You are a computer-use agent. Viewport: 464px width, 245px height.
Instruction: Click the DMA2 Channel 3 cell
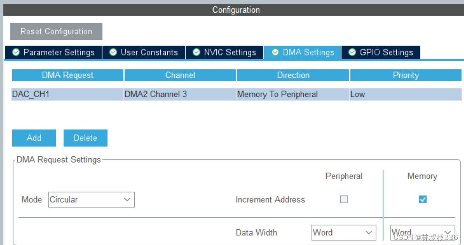coord(180,94)
